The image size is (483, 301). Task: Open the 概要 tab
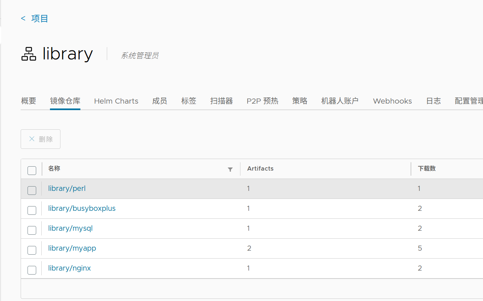[29, 101]
